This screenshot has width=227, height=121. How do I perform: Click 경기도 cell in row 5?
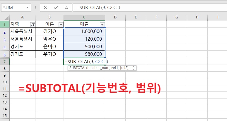[23, 54]
